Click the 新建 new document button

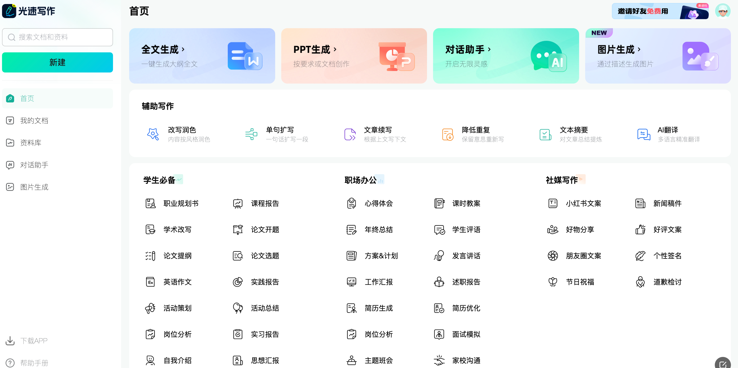(x=57, y=62)
